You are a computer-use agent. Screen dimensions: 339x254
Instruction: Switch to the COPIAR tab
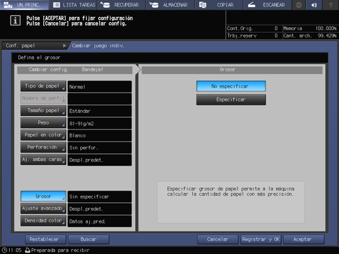coord(218,5)
